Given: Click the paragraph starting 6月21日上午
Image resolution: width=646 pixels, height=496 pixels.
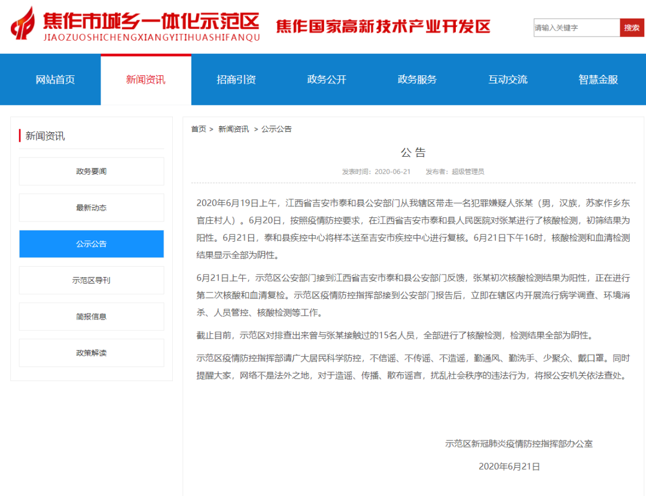Looking at the screenshot, I should [413, 296].
